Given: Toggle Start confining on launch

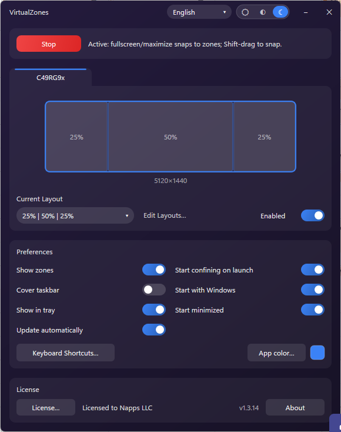Looking at the screenshot, I should coord(312,270).
